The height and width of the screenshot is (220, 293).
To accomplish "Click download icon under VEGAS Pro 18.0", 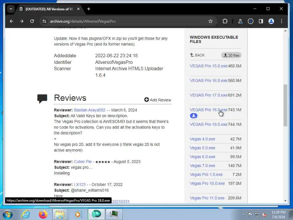I will coord(194,116).
